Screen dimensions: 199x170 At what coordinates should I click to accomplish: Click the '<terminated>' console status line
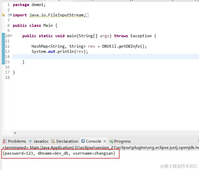pos(100,148)
